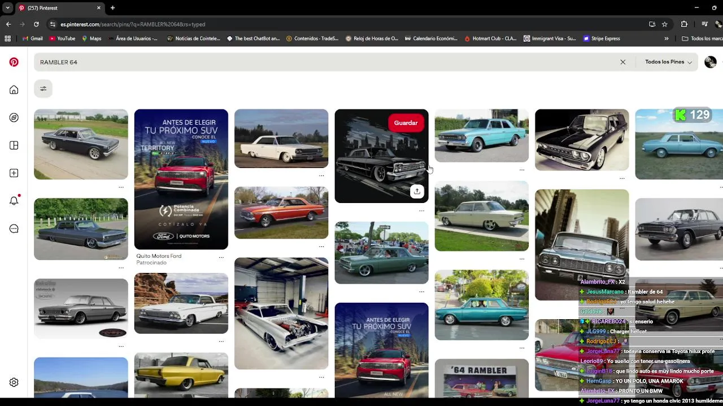Open white Rambler on road pin
The image size is (723, 406).
pyautogui.click(x=281, y=138)
